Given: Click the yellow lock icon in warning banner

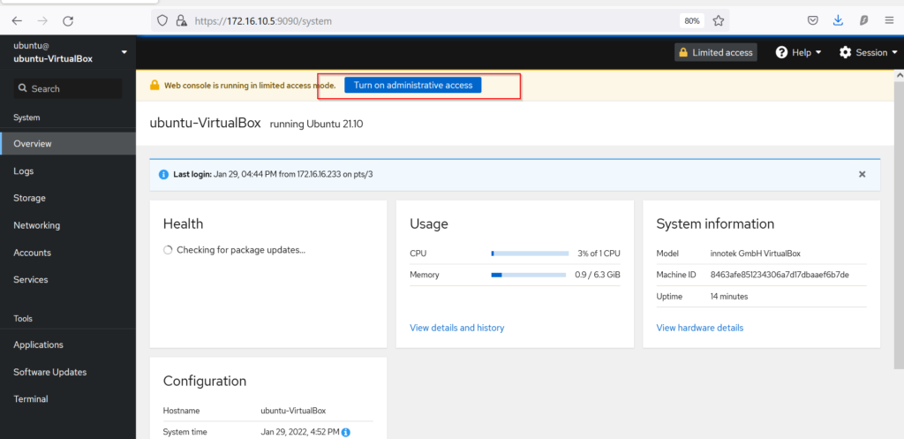Looking at the screenshot, I should (x=154, y=86).
